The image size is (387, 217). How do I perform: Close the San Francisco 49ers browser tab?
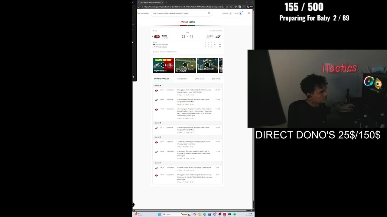162,2
